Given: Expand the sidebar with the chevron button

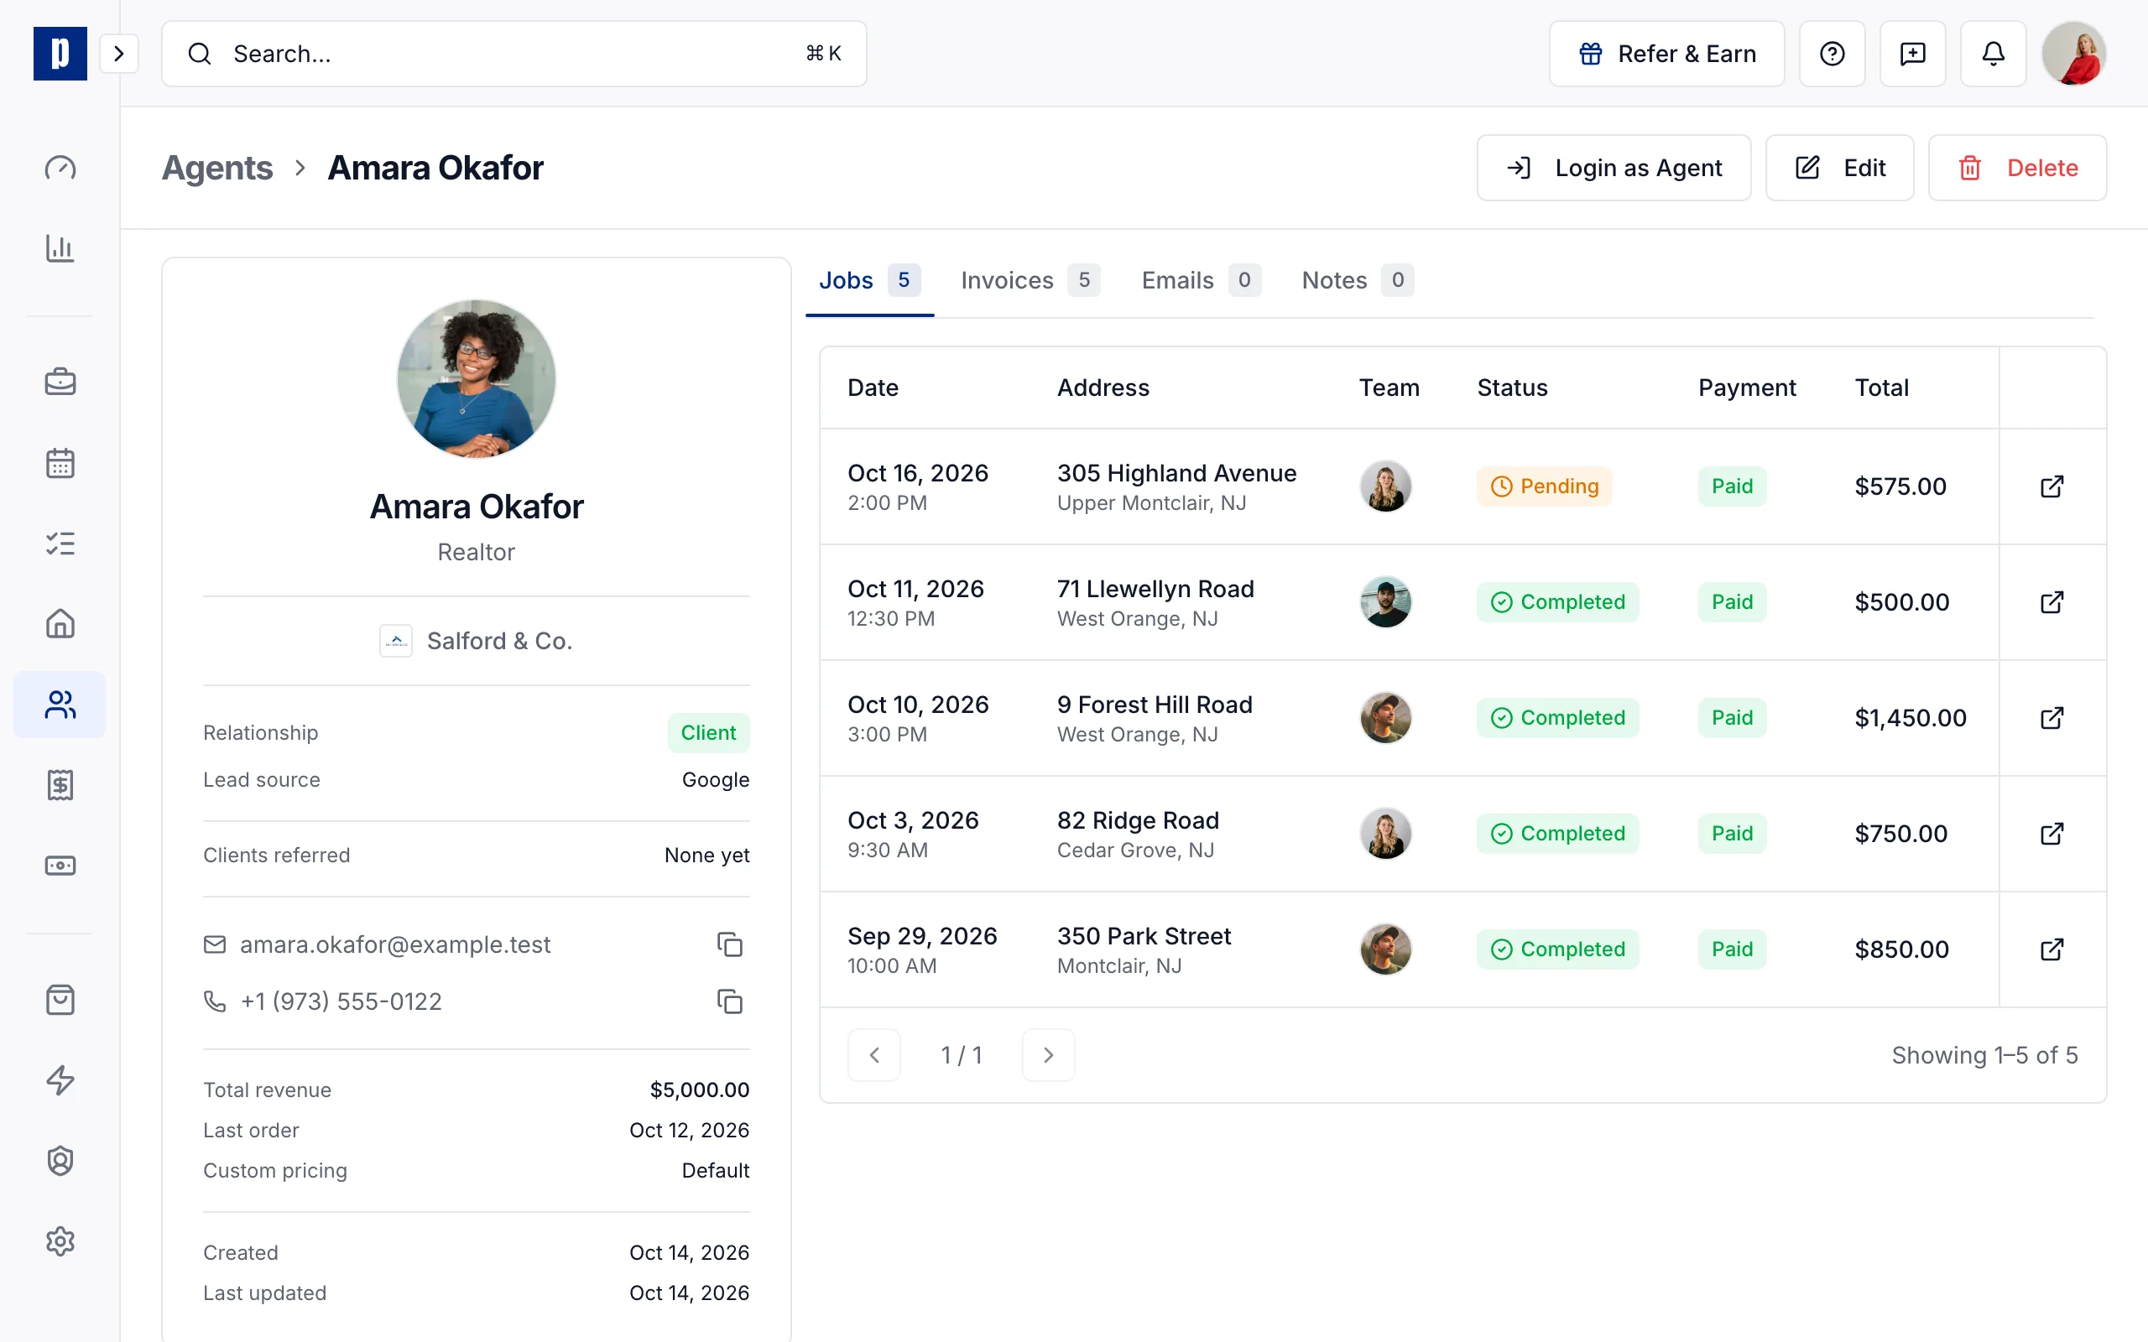Looking at the screenshot, I should (x=119, y=55).
